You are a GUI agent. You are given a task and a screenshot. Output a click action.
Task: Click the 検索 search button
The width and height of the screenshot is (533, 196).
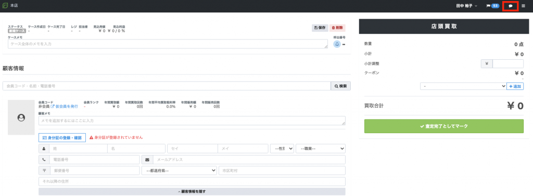[x=340, y=86]
